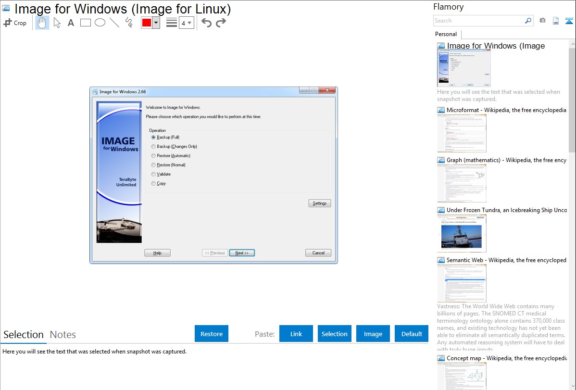Close the Image for Windows 2.66 dialog
This screenshot has width=576, height=390.
coord(326,90)
